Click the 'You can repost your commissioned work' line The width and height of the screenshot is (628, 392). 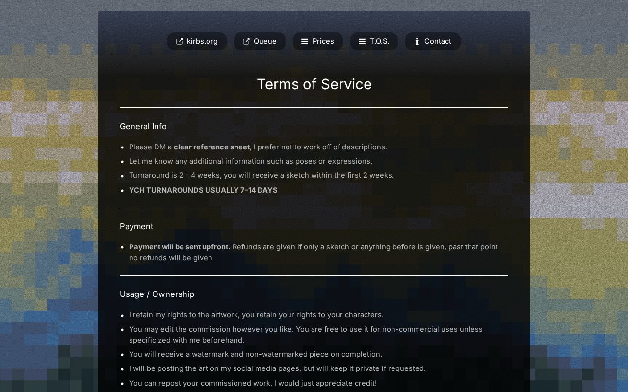click(x=253, y=383)
